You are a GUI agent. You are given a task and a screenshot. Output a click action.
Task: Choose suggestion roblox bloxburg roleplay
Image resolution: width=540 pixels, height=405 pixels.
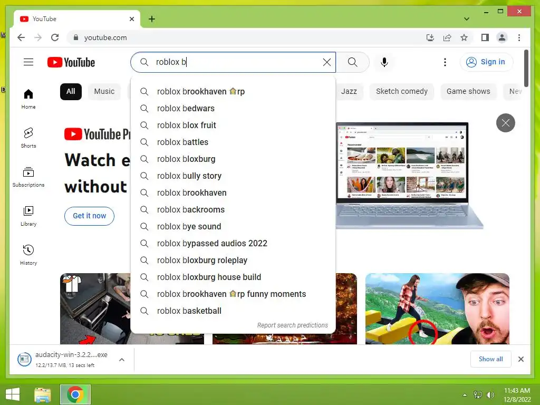pos(233,261)
